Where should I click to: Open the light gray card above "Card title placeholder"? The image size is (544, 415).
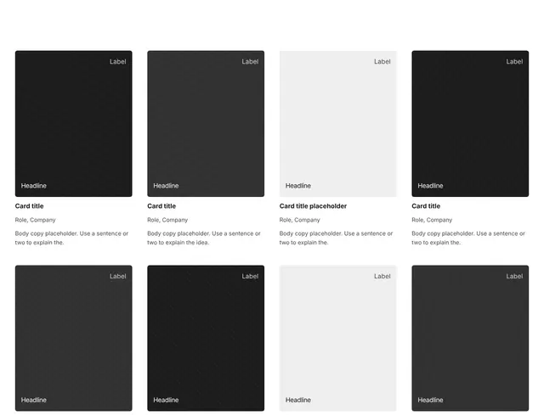coord(338,124)
